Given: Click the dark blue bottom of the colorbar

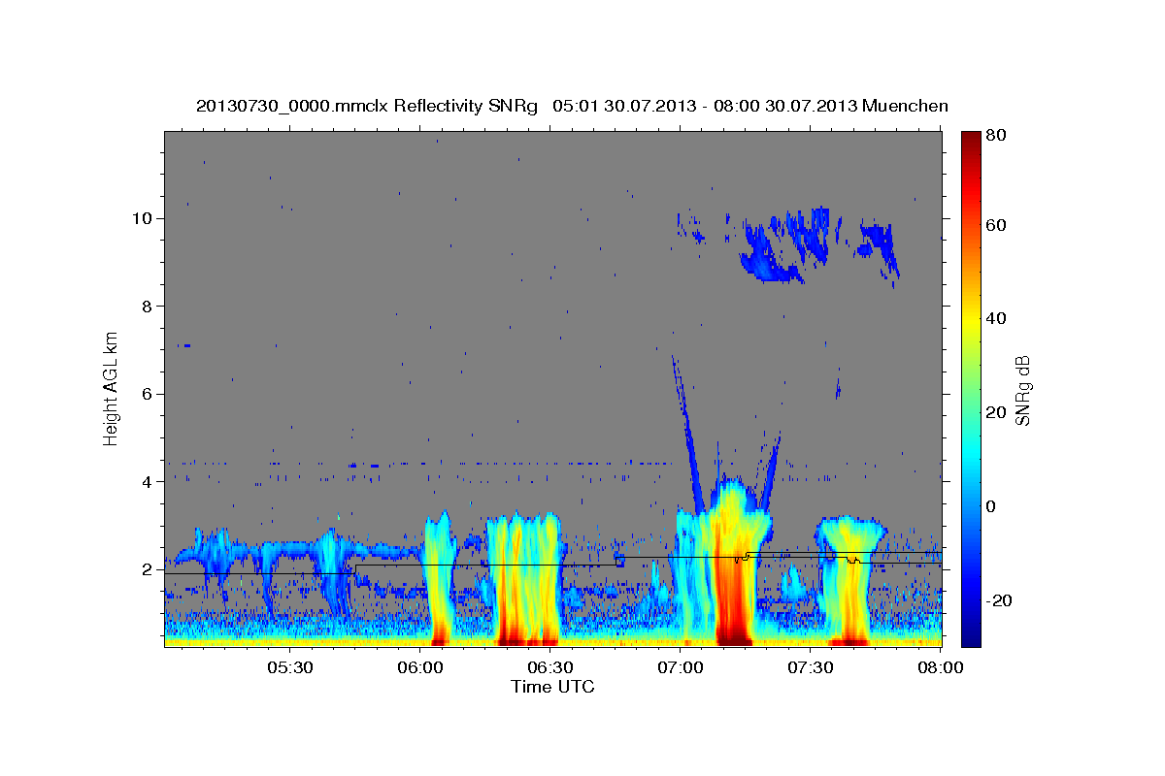Looking at the screenshot, I should tap(970, 635).
